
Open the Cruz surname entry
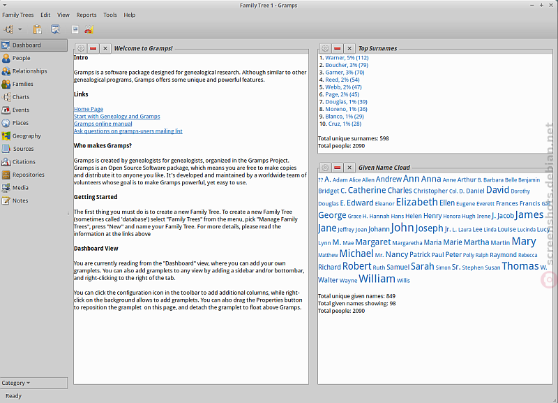pos(345,124)
